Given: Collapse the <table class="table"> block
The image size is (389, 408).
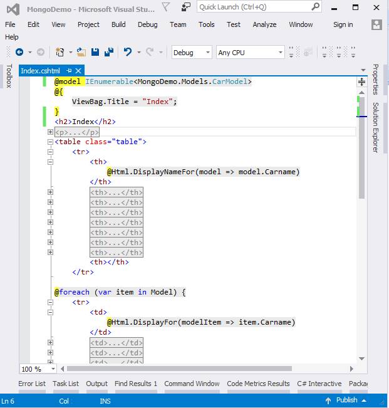Looking at the screenshot, I should [x=50, y=142].
